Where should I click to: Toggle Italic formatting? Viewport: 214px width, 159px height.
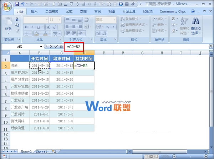click(32, 27)
